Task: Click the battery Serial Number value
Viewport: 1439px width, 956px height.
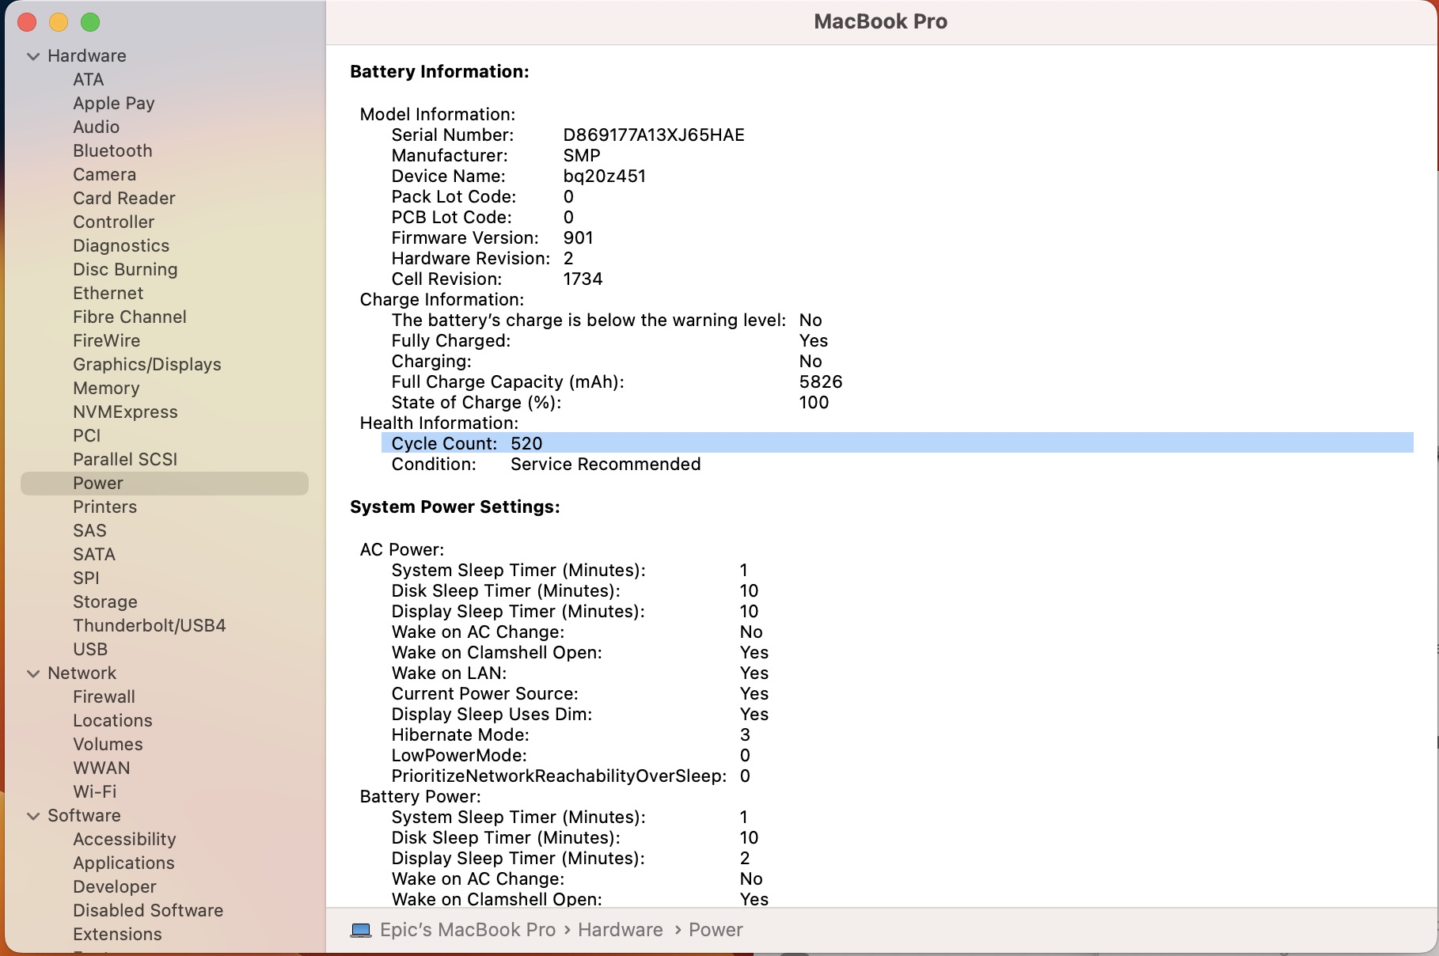Action: 653,135
